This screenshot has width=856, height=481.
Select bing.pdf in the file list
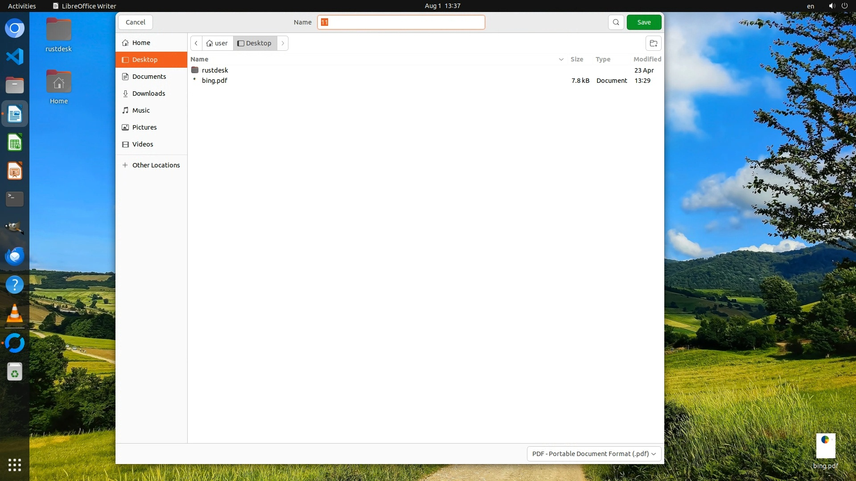tap(214, 81)
